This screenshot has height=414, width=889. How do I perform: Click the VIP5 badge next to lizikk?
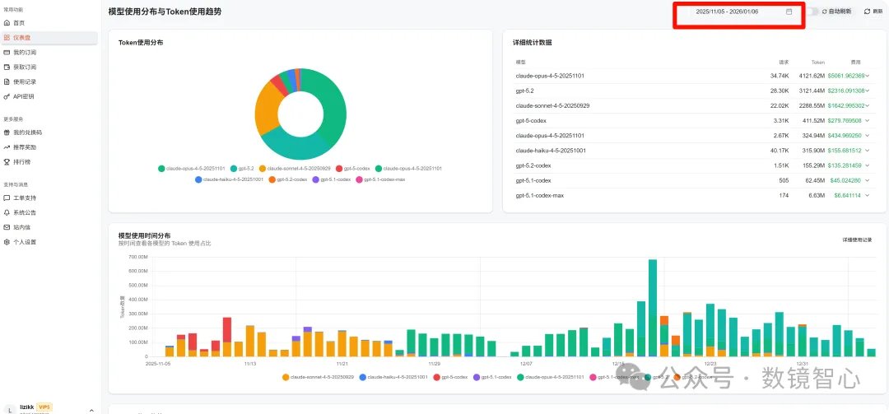pyautogui.click(x=44, y=407)
